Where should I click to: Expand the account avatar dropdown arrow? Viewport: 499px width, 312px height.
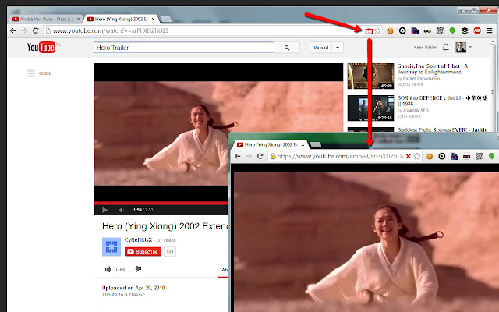pyautogui.click(x=470, y=47)
